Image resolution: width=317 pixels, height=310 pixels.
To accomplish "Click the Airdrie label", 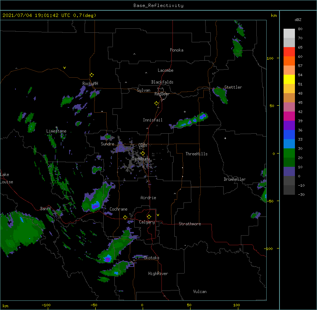I will 148,198.
